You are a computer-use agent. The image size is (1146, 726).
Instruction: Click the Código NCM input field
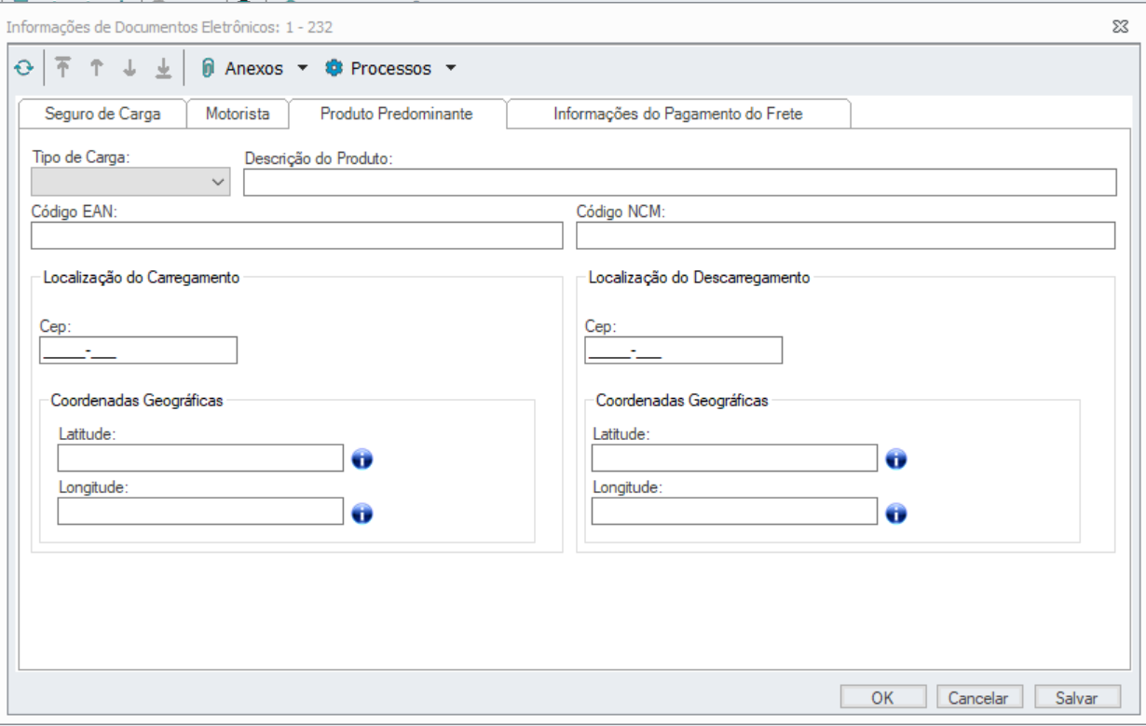tap(846, 236)
